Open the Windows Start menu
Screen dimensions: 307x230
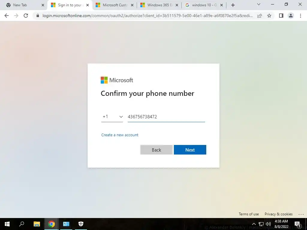coord(7,224)
